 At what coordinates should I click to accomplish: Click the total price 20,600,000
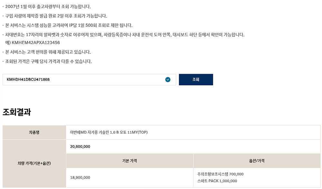(x=80, y=147)
